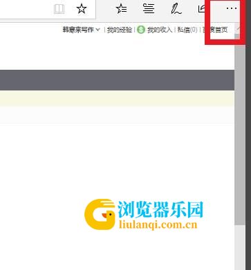Open the 我的收入 link

(x=160, y=30)
